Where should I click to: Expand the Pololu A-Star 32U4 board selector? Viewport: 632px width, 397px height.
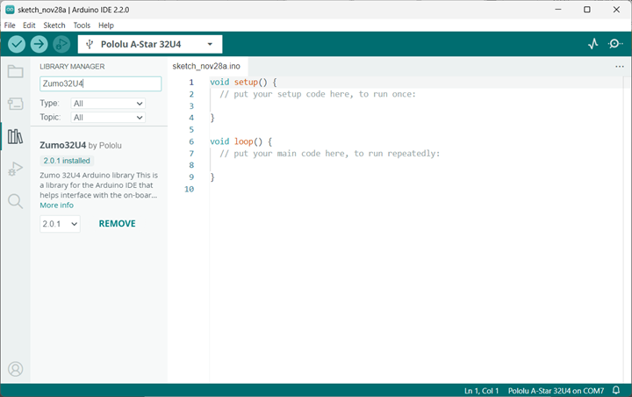(150, 44)
